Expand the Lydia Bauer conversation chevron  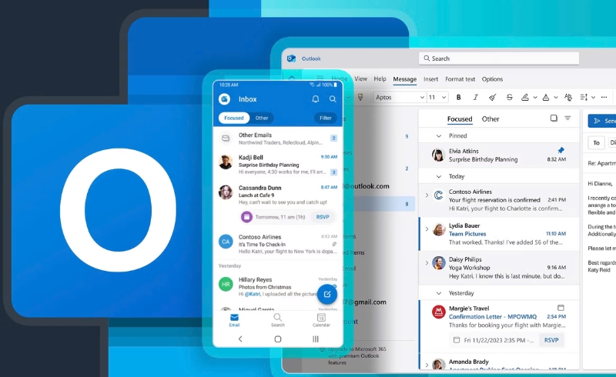tap(427, 229)
